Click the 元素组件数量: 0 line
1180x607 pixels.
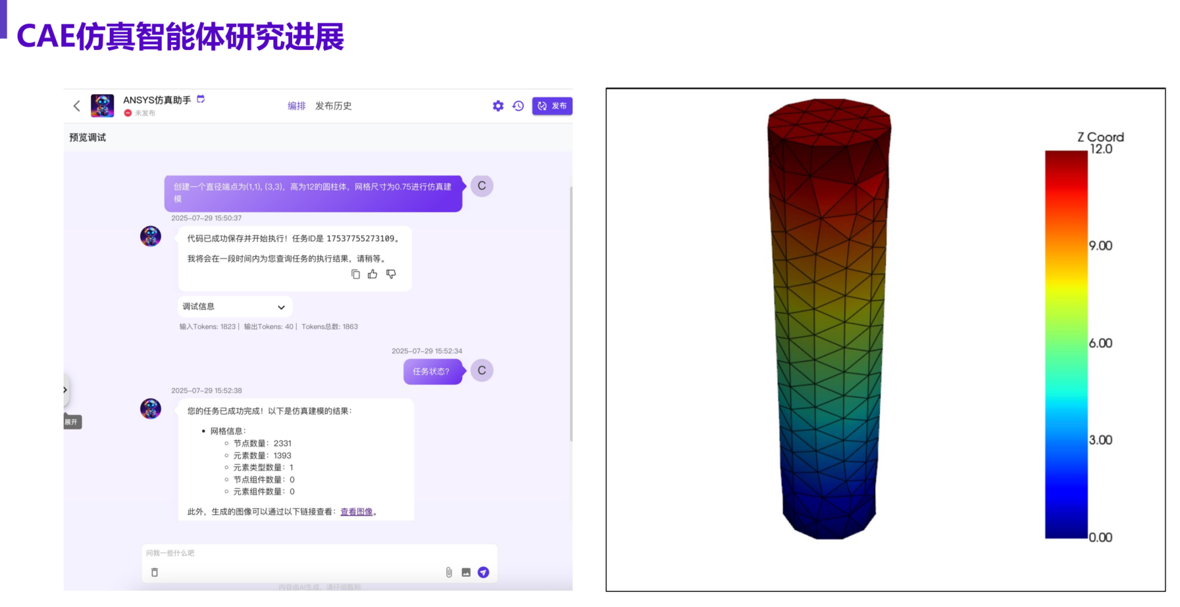[264, 491]
